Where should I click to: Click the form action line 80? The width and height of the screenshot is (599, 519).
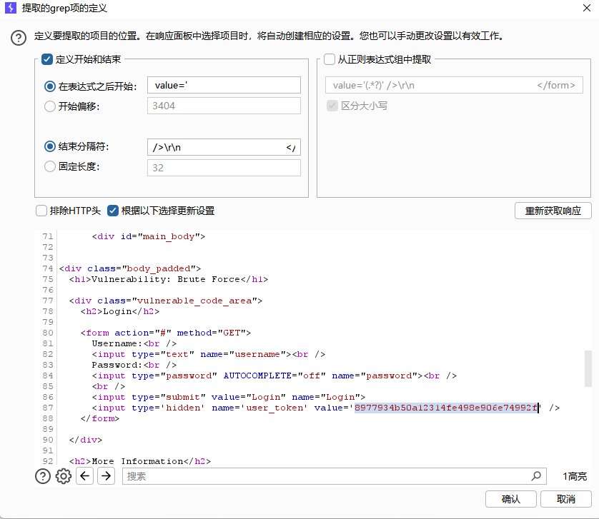pyautogui.click(x=166, y=333)
